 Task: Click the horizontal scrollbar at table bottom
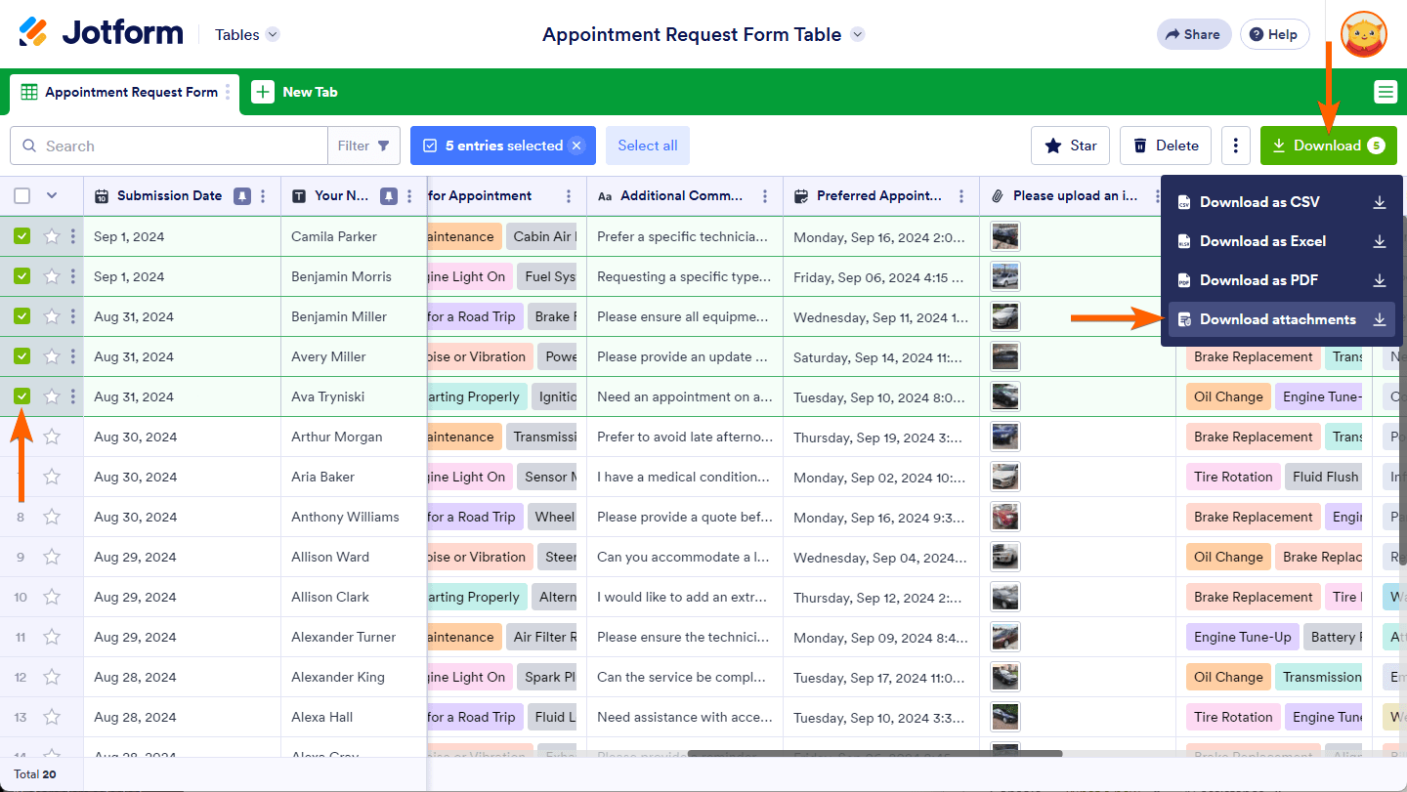point(874,754)
